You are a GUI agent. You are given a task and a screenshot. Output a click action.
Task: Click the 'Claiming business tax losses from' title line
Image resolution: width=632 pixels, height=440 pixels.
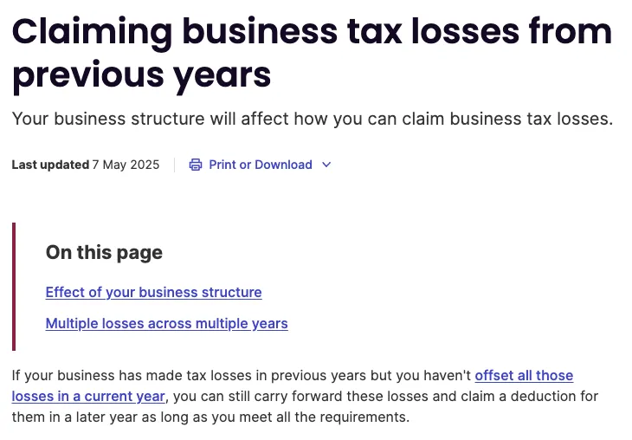(x=312, y=32)
